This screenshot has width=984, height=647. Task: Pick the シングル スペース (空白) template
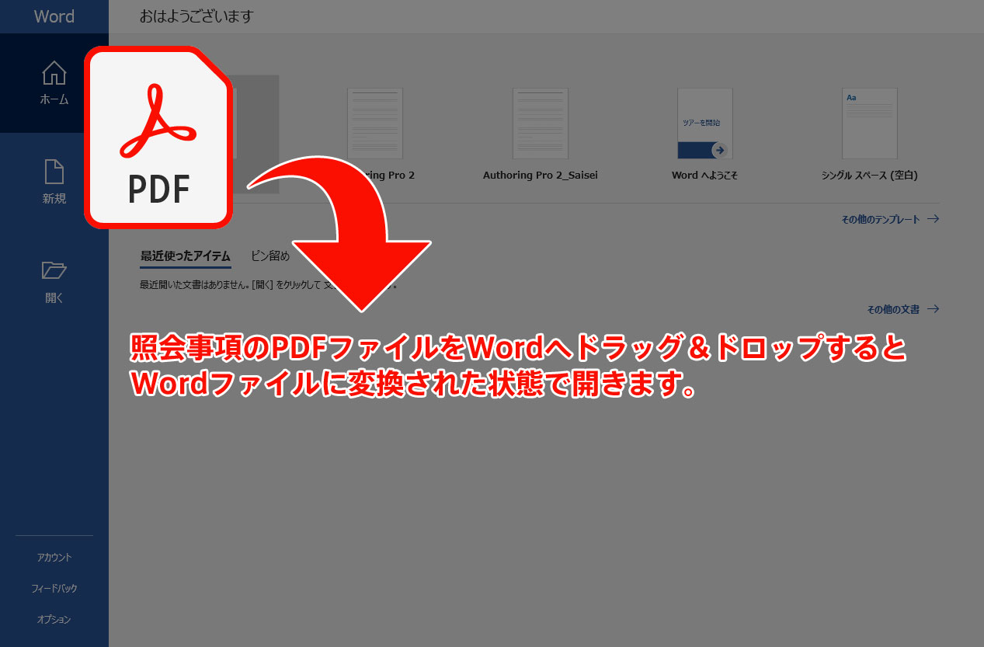pyautogui.click(x=869, y=123)
